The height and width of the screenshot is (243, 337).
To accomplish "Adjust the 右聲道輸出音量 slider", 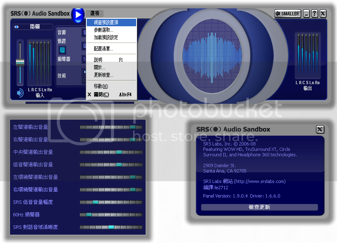I will [111, 140].
